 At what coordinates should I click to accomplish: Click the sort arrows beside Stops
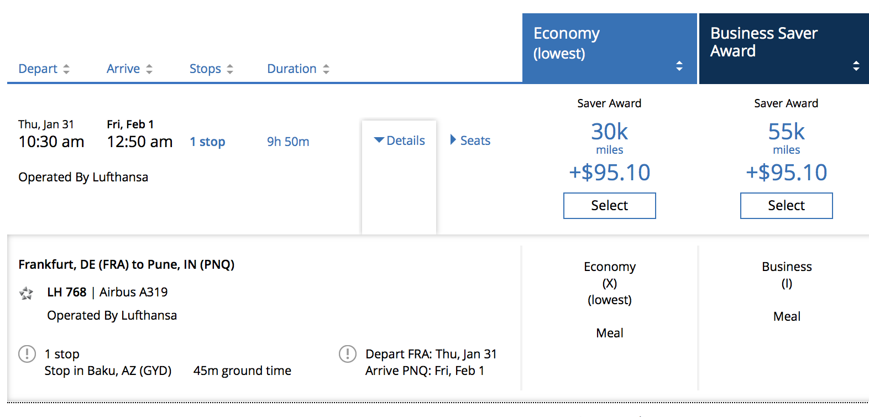pos(230,69)
